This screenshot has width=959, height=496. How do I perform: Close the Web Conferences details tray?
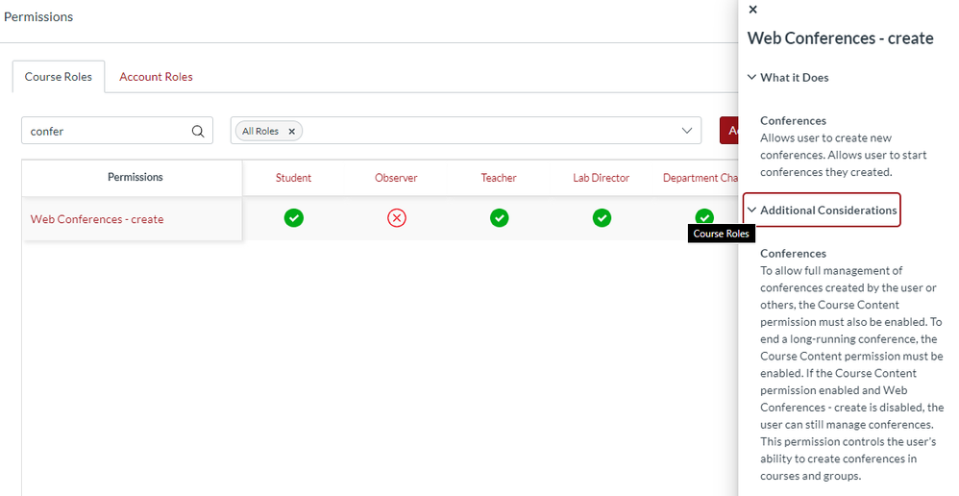(752, 10)
